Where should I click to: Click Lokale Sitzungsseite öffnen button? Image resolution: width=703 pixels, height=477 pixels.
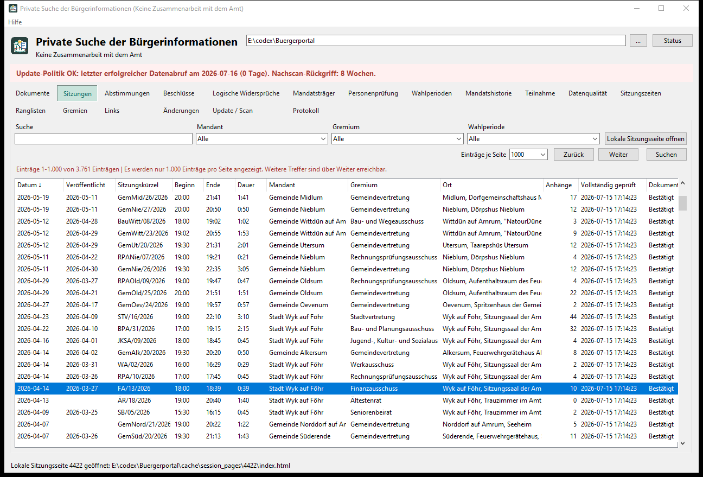(x=646, y=139)
